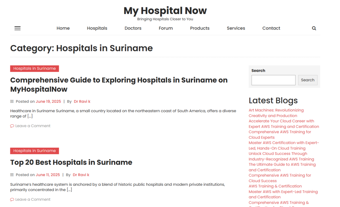This screenshot has height=207, width=340.
Task: Click the magnifier search icon in navbar
Action: tap(314, 28)
